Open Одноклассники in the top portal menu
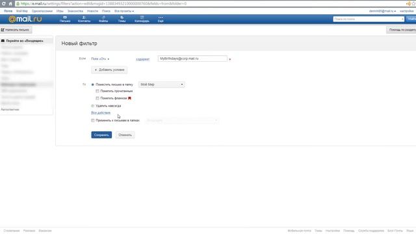This screenshot has width=416, height=234. click(x=42, y=11)
